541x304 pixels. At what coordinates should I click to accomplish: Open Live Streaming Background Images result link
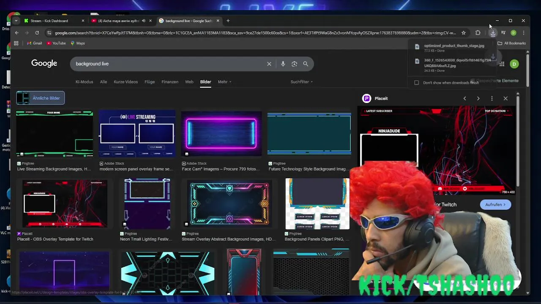pyautogui.click(x=54, y=169)
